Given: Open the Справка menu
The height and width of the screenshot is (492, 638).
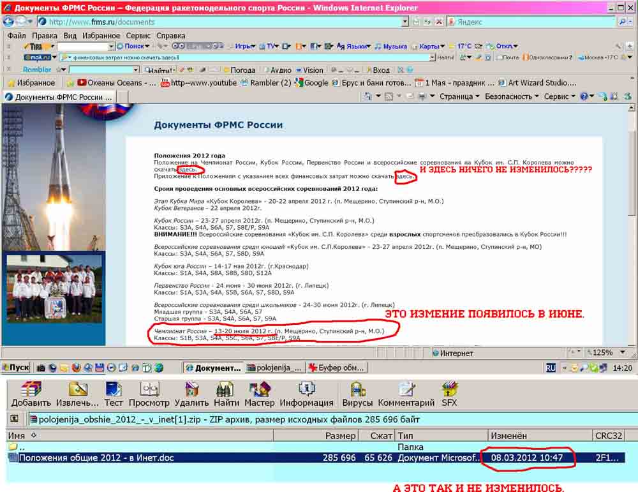Looking at the screenshot, I should (170, 36).
